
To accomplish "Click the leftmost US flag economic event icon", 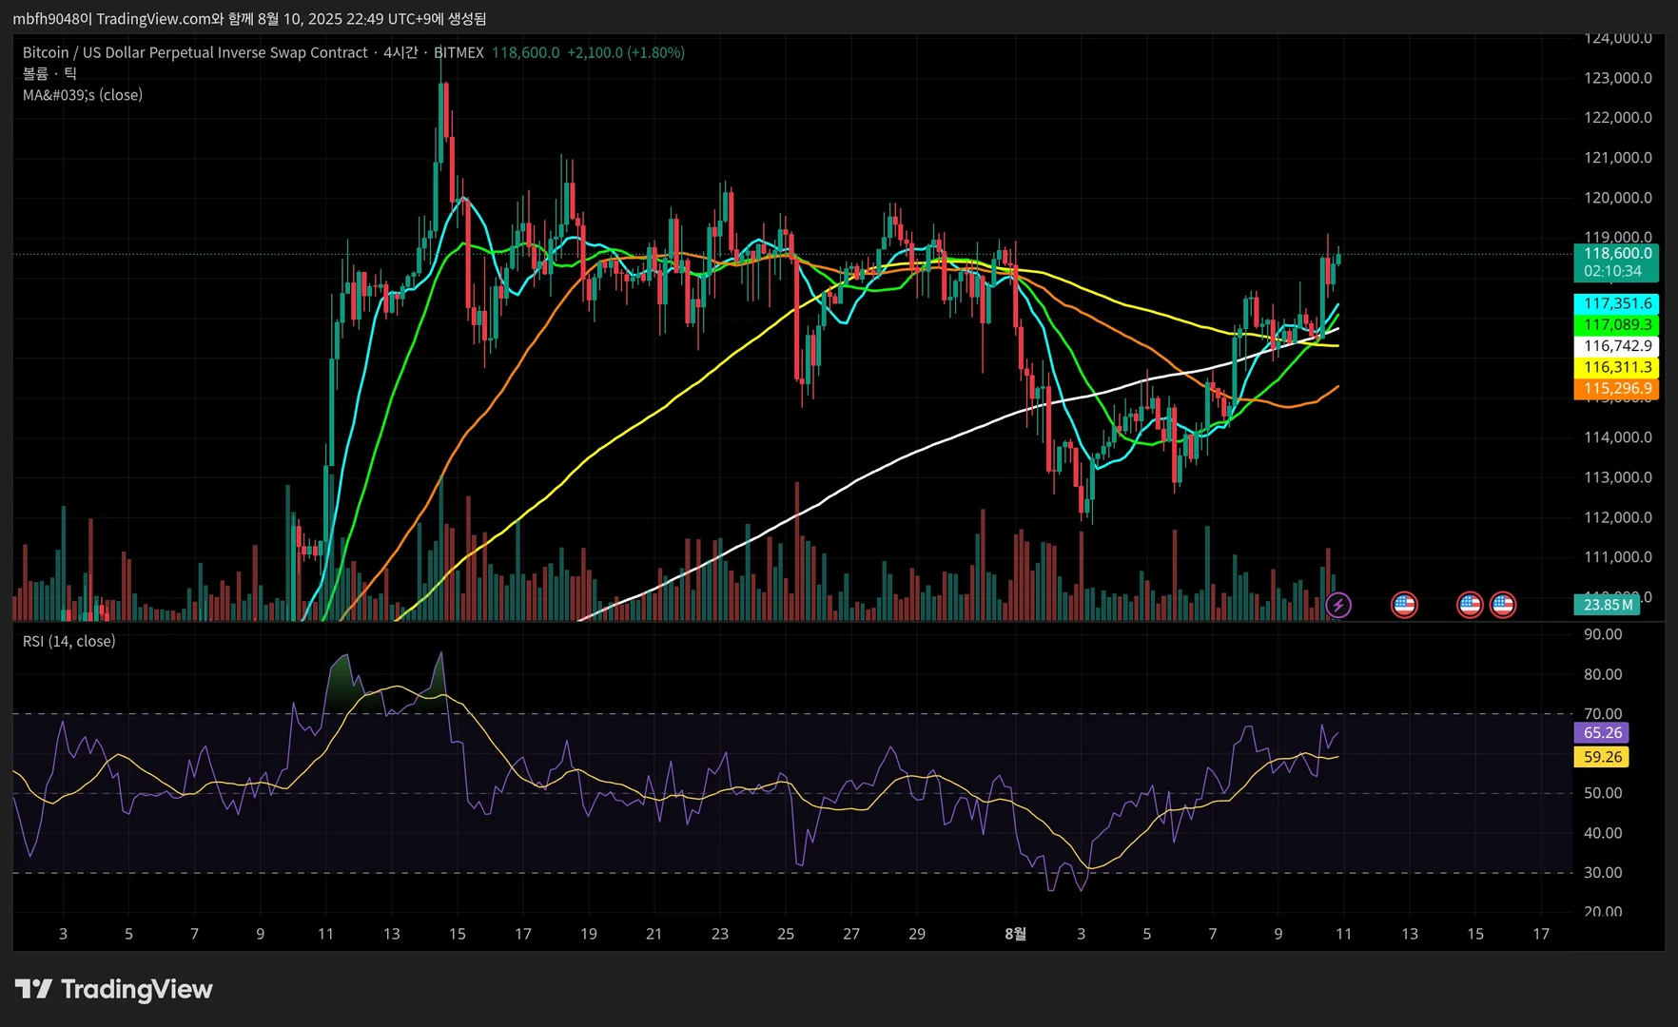I will click(1404, 605).
